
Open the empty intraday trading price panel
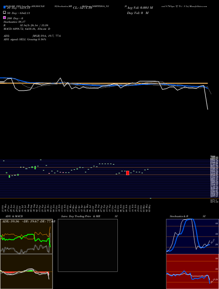tap(88, 245)
